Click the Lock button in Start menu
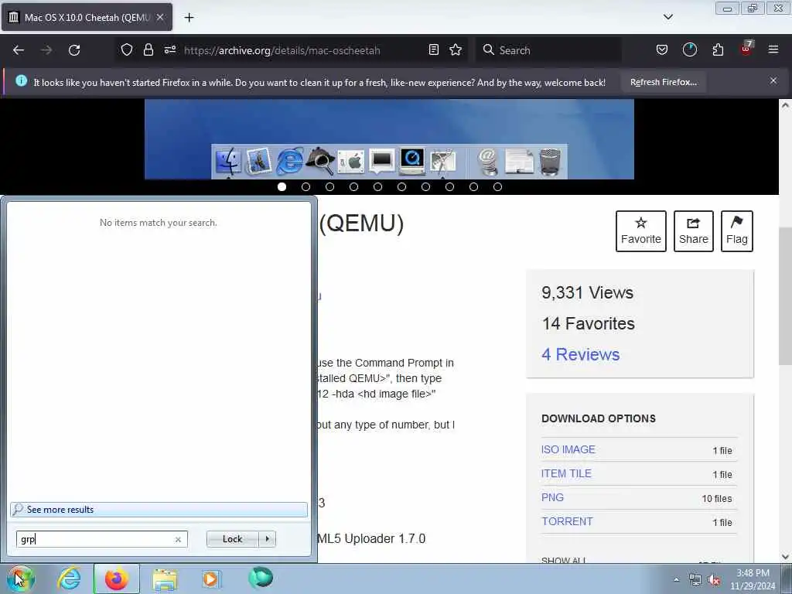 pyautogui.click(x=232, y=539)
